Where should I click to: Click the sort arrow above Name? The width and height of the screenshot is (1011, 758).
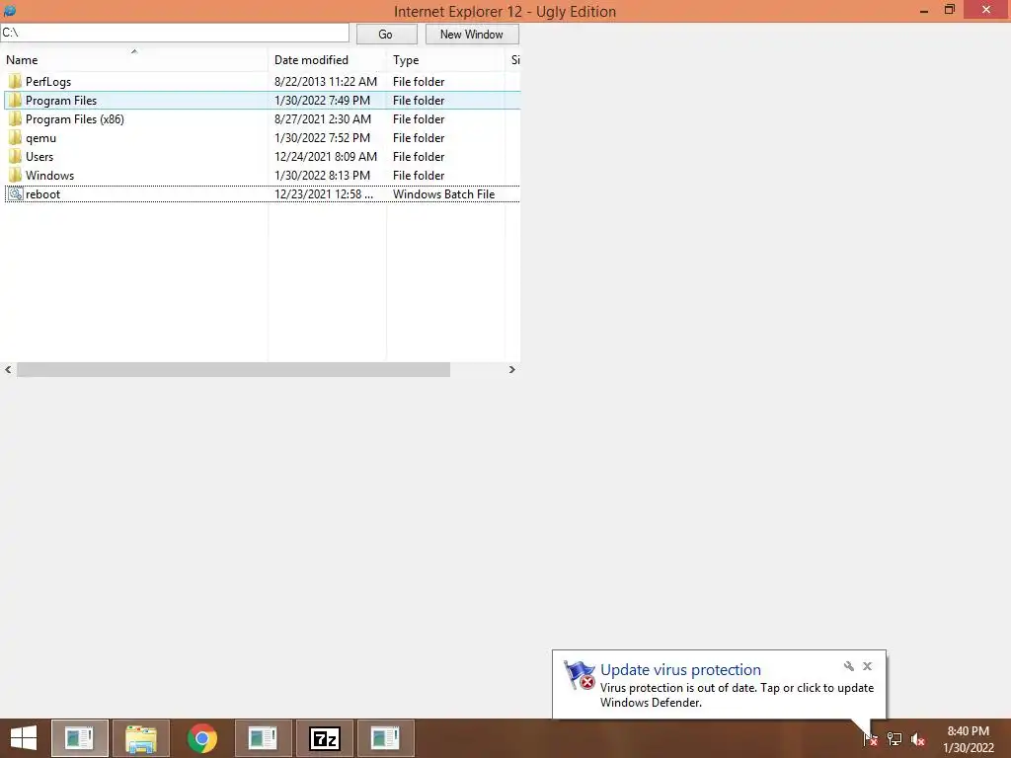point(134,51)
